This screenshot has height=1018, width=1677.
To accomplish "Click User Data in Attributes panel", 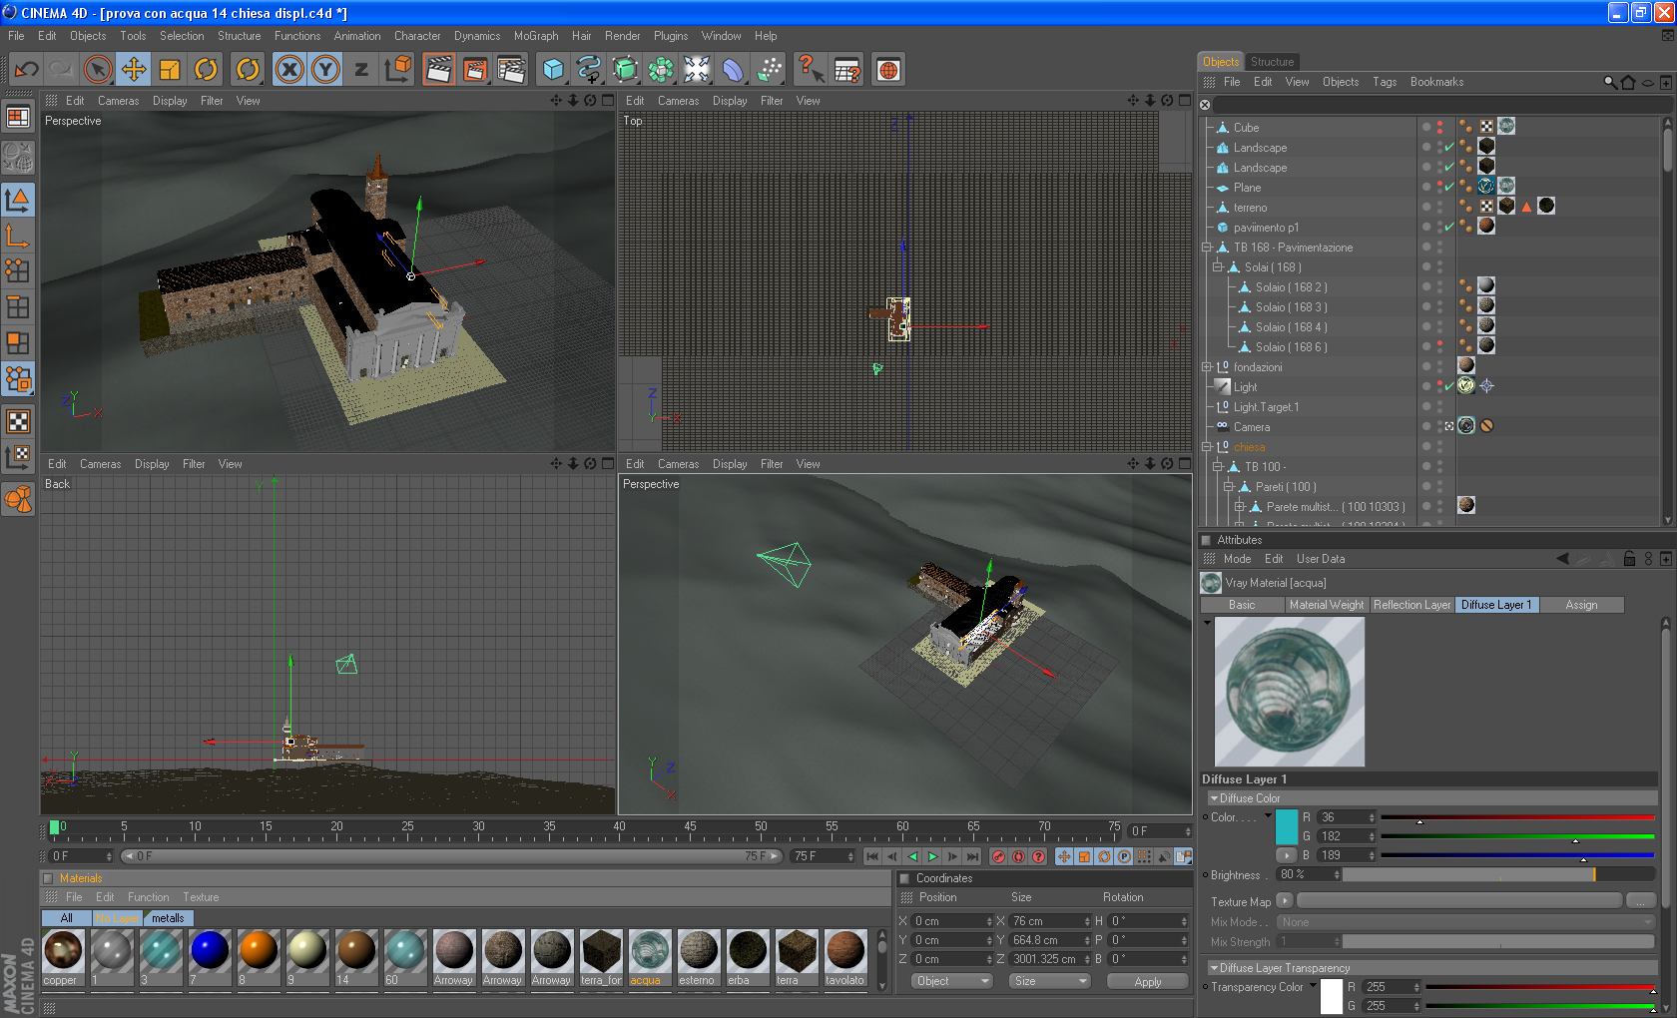I will (1321, 559).
